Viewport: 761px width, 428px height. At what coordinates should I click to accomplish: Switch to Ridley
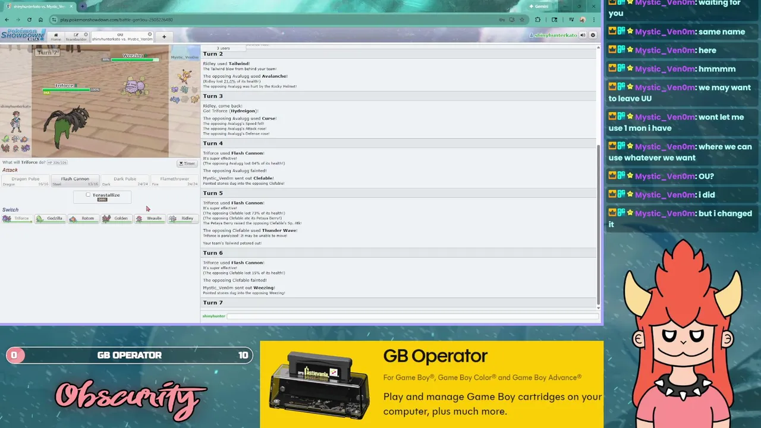[x=183, y=218]
